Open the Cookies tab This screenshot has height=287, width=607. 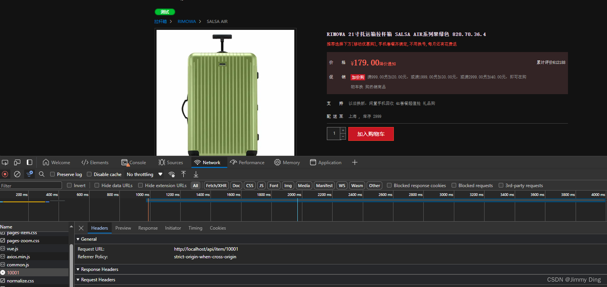tap(218, 228)
